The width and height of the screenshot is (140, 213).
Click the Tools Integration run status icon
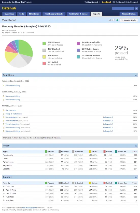pos(4,124)
